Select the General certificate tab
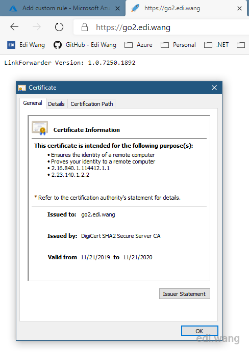Screen dimensions: 249x353 33,103
